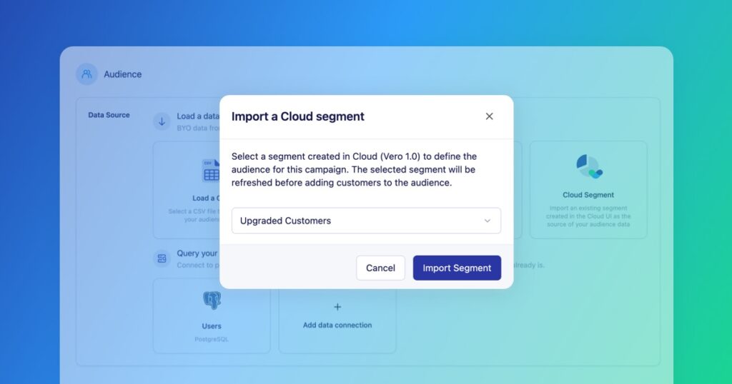The image size is (732, 384).
Task: Click the Cloud Segment pie chart icon
Action: click(x=588, y=167)
